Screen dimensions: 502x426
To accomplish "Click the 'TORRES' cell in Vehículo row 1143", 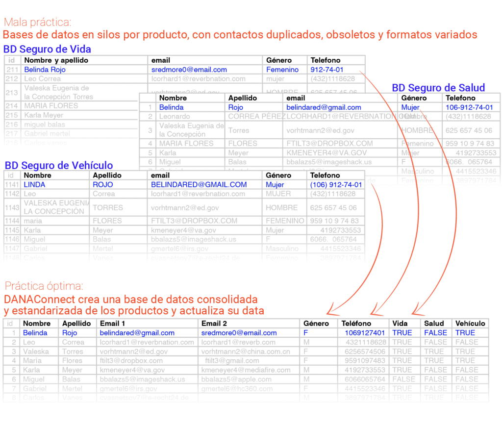I will click(x=107, y=207).
